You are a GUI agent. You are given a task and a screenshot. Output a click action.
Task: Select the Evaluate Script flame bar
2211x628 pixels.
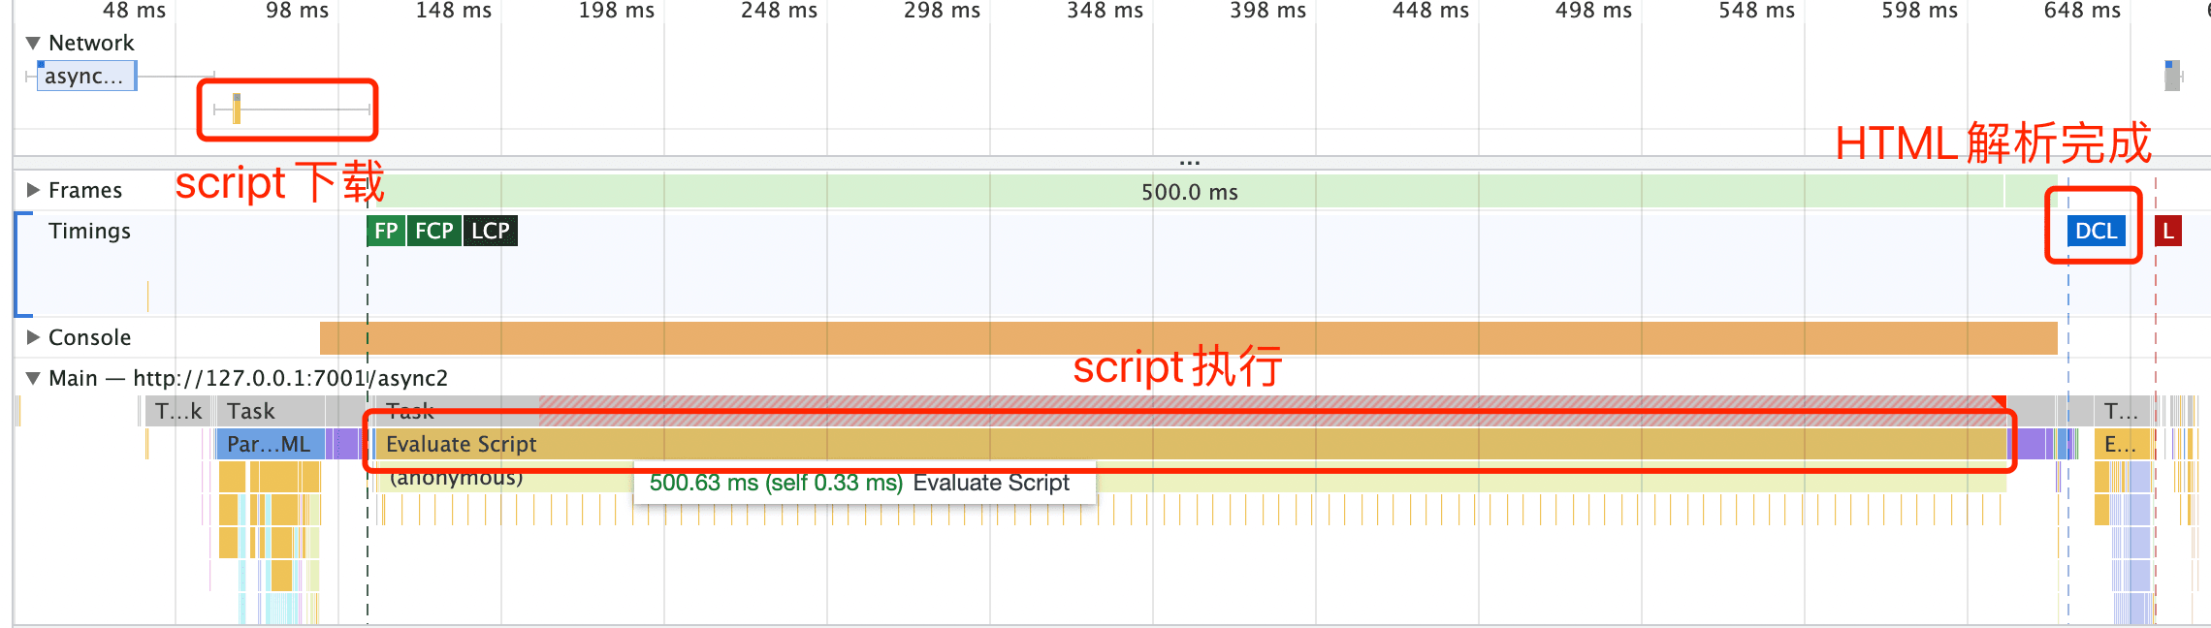(1164, 444)
